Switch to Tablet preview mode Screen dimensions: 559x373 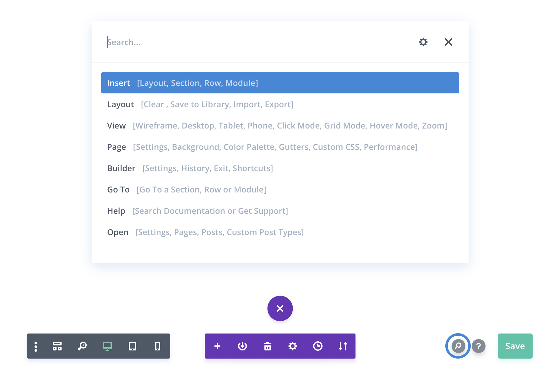(133, 346)
